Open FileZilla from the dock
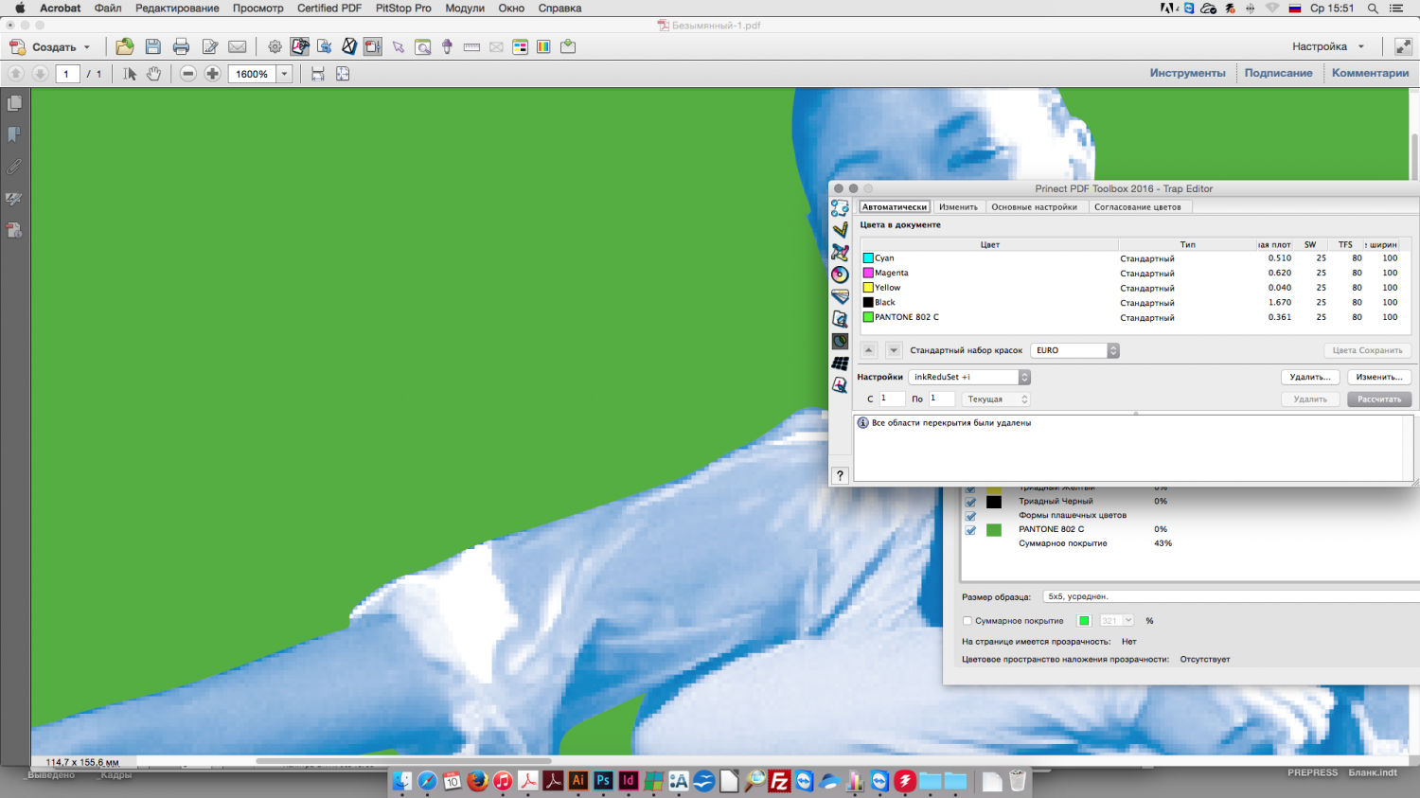This screenshot has height=798, width=1420. pyautogui.click(x=779, y=781)
